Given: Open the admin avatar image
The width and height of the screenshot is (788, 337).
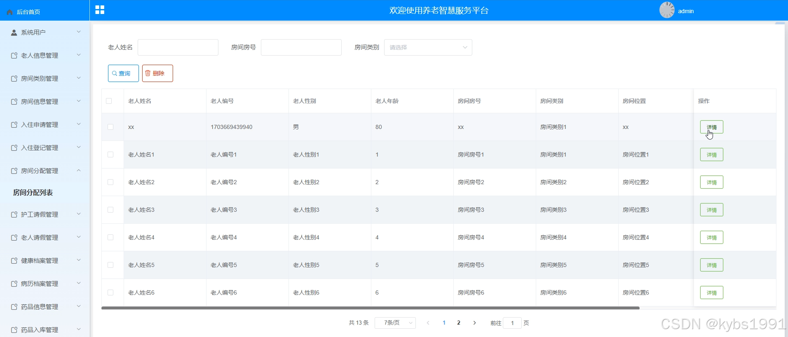Looking at the screenshot, I should [667, 10].
